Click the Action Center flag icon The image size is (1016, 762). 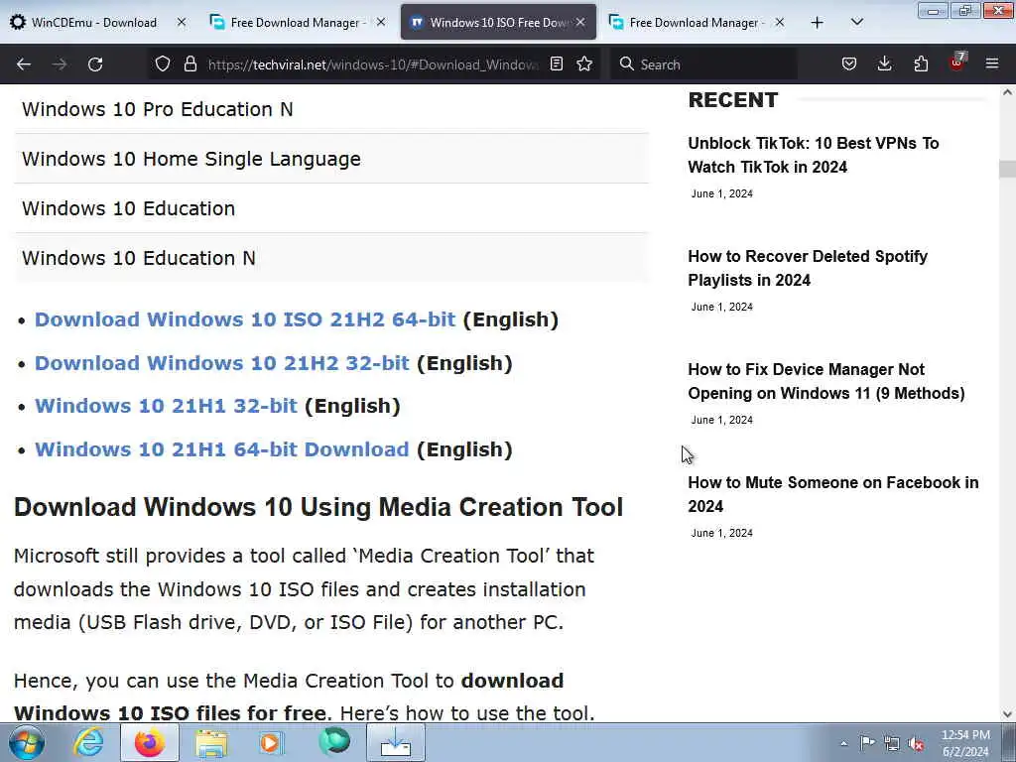point(867,742)
